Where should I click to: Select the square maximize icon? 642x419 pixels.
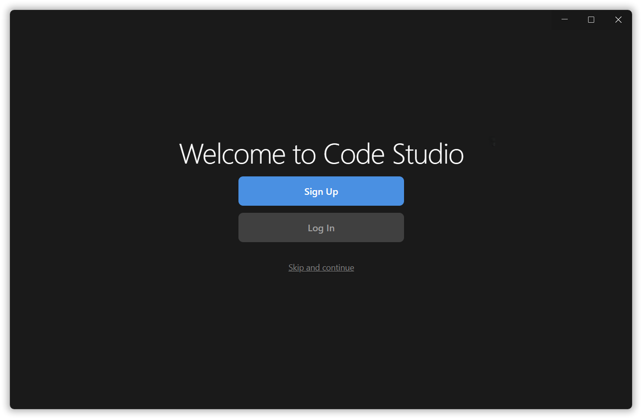coord(591,19)
